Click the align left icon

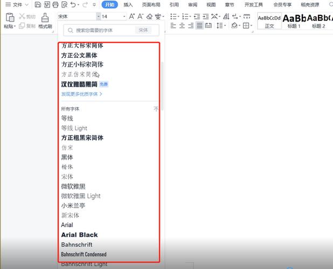pos(174,26)
